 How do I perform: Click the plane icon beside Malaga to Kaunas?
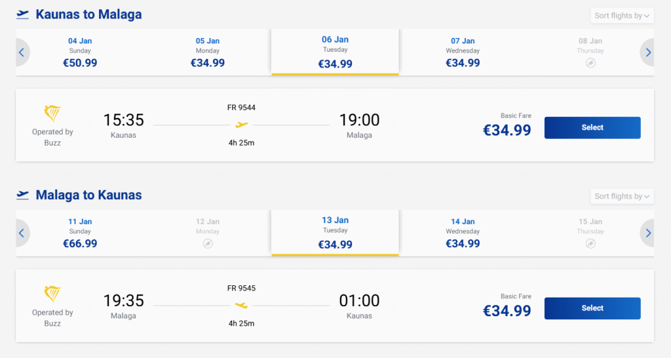point(23,195)
